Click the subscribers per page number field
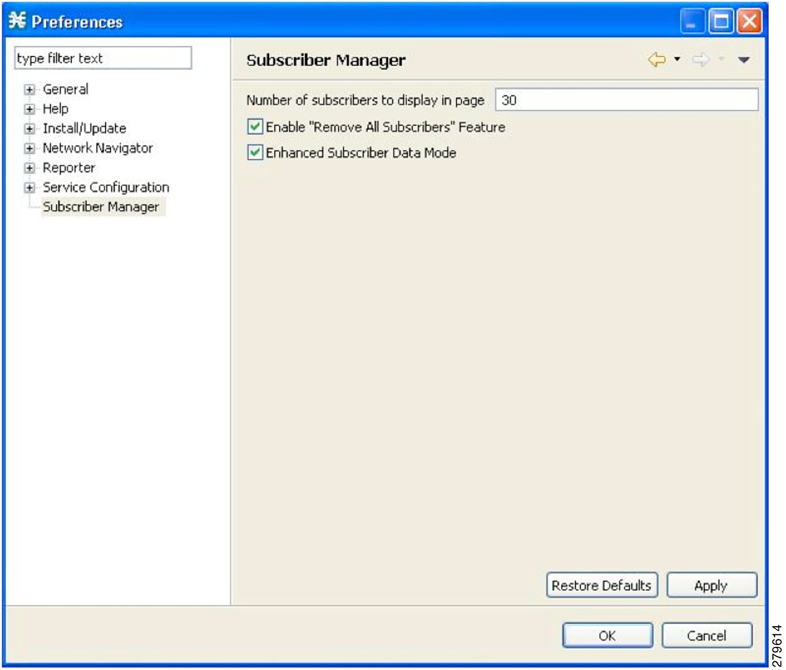Viewport: 786px width, 670px height. coord(626,99)
